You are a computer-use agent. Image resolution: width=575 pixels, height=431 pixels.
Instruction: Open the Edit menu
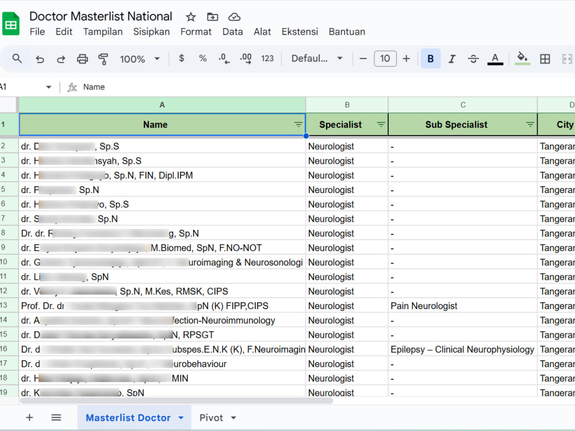[x=64, y=32]
